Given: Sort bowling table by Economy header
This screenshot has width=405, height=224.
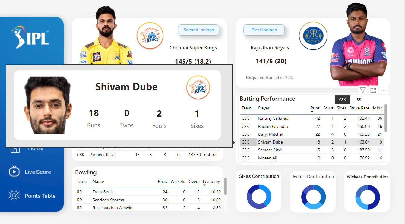Looking at the screenshot, I should [x=211, y=181].
